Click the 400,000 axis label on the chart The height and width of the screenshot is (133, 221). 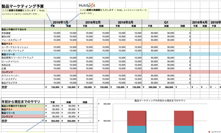coord(107,104)
